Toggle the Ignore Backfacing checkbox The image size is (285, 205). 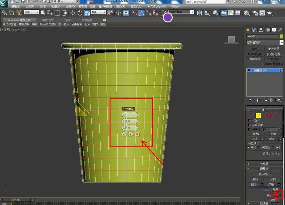point(250,125)
